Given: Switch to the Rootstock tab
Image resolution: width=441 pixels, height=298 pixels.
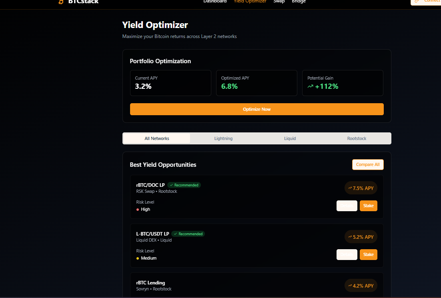Looking at the screenshot, I should (357, 138).
